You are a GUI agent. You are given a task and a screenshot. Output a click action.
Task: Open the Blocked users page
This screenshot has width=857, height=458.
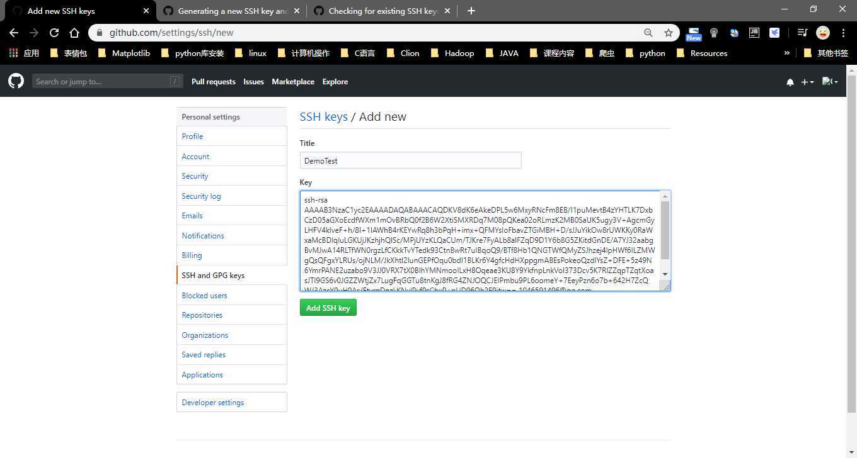[x=232, y=296]
